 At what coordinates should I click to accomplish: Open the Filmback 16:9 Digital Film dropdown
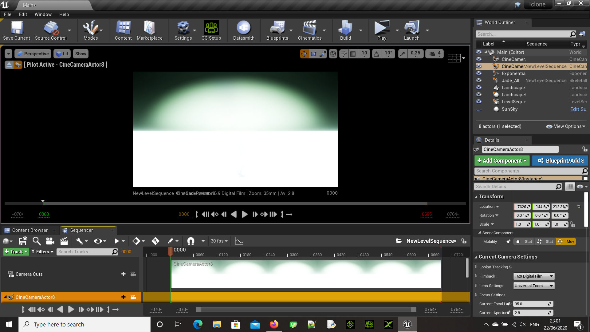(x=534, y=276)
